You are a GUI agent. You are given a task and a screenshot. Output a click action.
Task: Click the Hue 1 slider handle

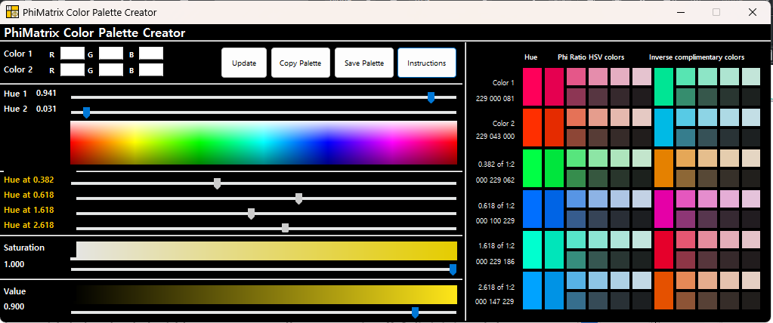point(431,97)
